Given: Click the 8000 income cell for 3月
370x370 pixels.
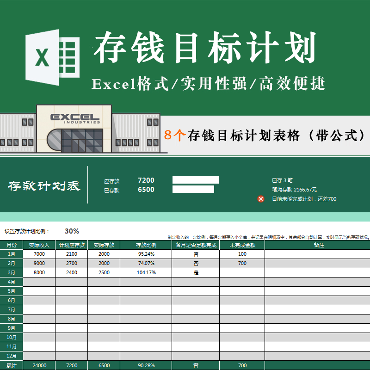Looking at the screenshot, I should click(39, 272).
